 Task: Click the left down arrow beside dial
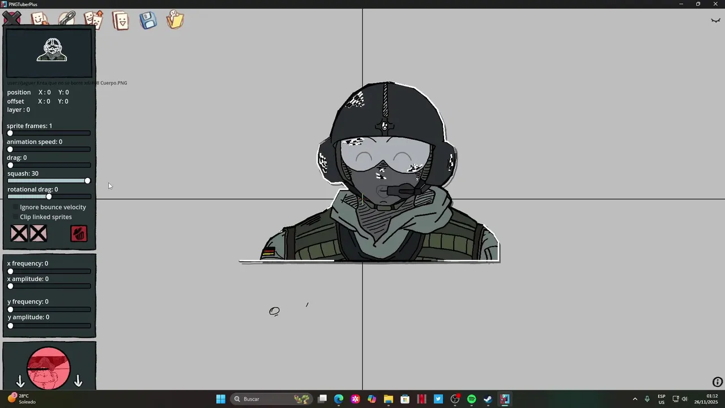point(20,381)
